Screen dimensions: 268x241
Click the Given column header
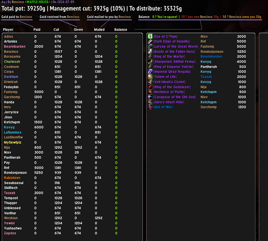tap(78, 29)
